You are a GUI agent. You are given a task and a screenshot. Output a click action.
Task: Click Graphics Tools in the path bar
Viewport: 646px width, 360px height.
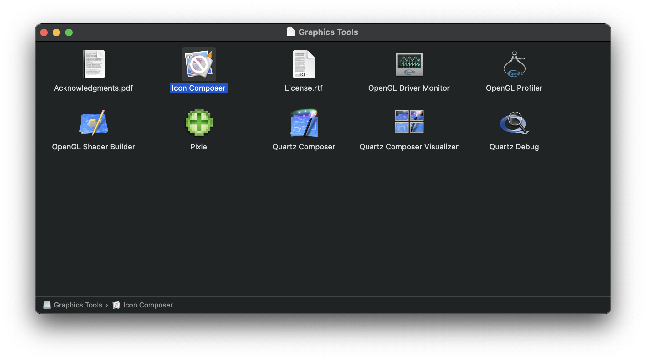click(x=78, y=305)
